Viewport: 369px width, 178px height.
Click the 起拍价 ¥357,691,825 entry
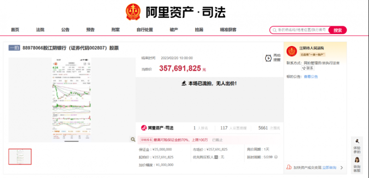click(x=156, y=157)
